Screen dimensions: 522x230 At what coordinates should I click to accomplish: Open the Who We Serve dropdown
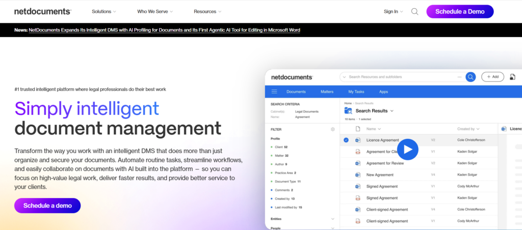[155, 11]
